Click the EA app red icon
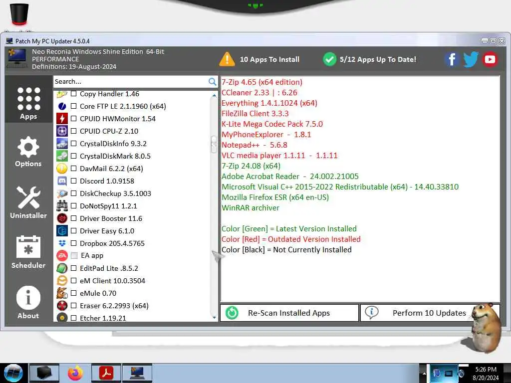The width and height of the screenshot is (511, 383). point(62,256)
